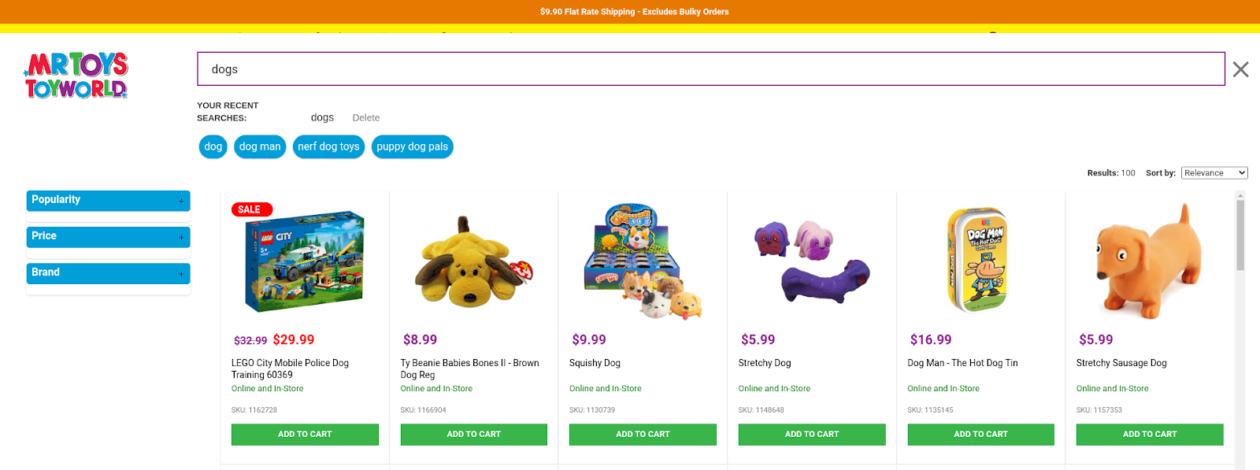Add Stretchy Sausage Dog to cart
1260x470 pixels.
(1149, 434)
